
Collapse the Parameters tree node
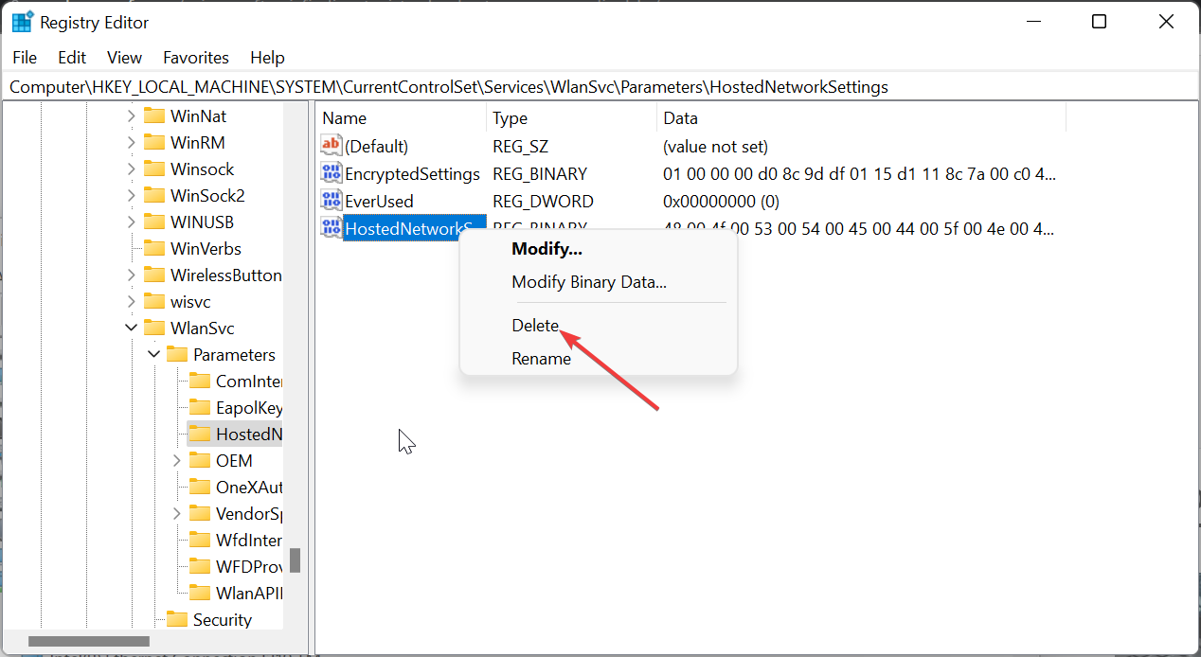[x=154, y=354]
